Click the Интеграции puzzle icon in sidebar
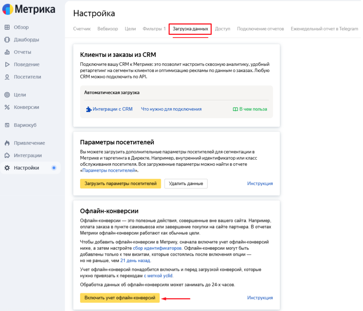 [x=7, y=155]
